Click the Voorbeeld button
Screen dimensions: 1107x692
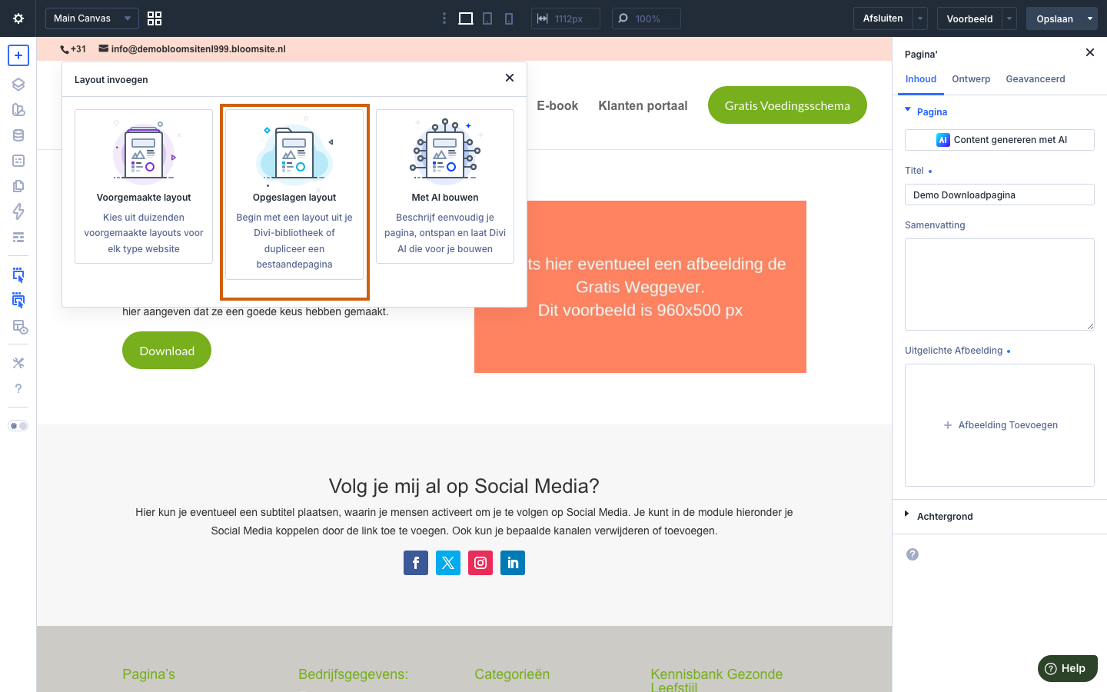click(969, 18)
